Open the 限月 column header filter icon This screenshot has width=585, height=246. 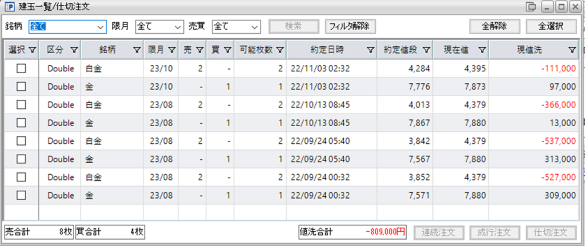tap(171, 50)
